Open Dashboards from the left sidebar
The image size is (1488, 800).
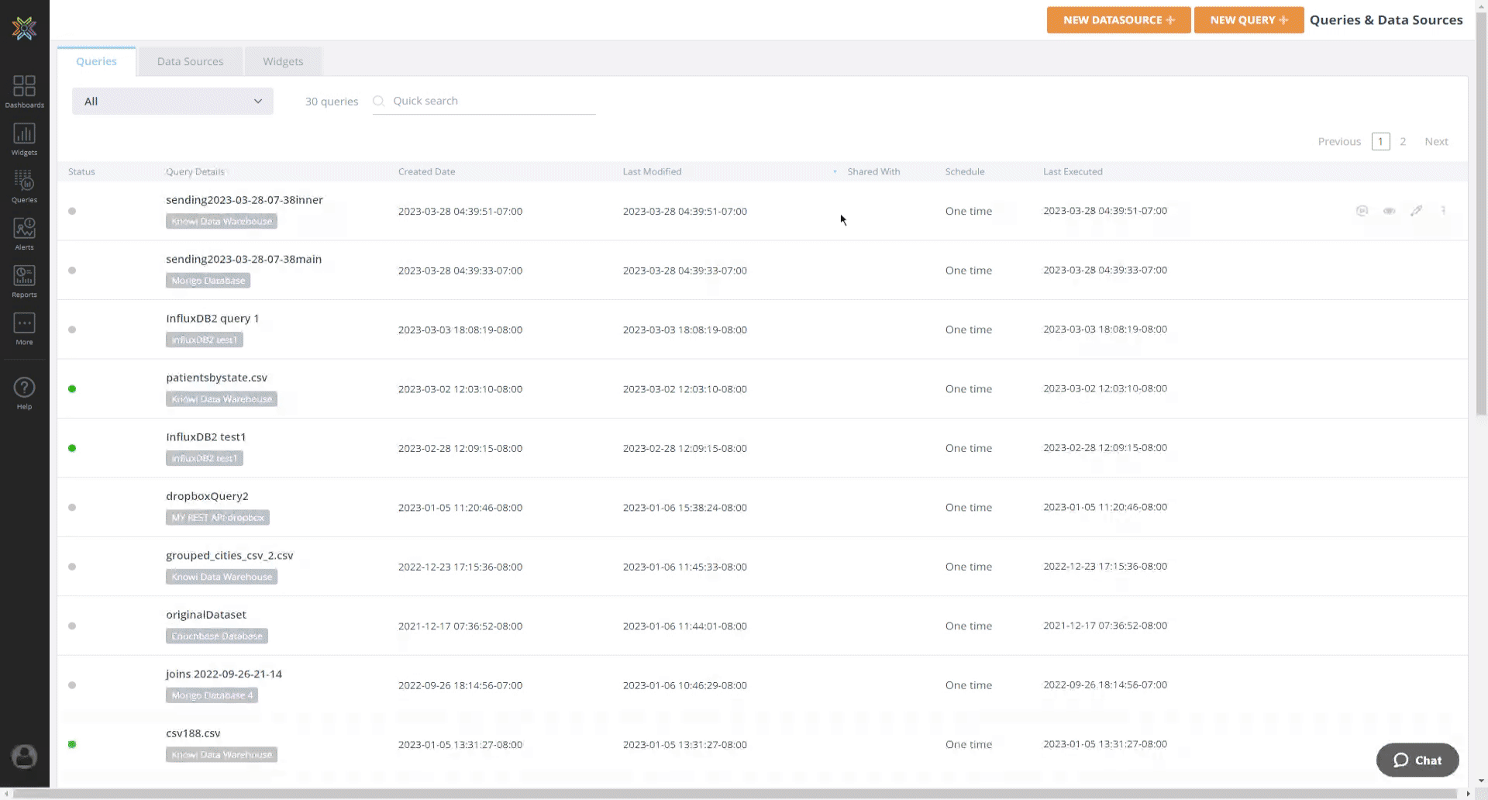(x=24, y=91)
